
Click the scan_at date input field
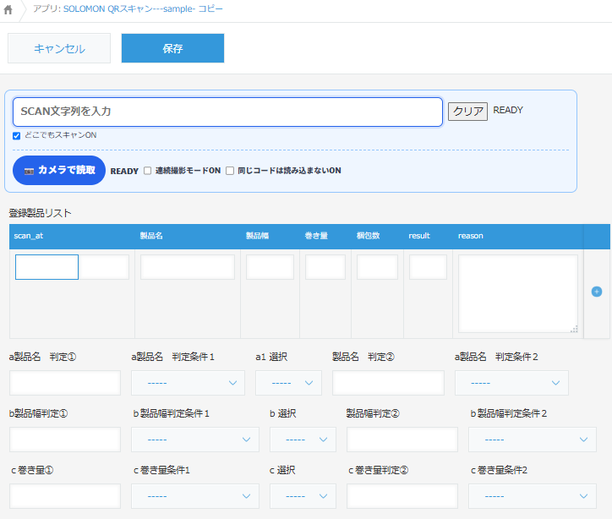click(x=46, y=267)
